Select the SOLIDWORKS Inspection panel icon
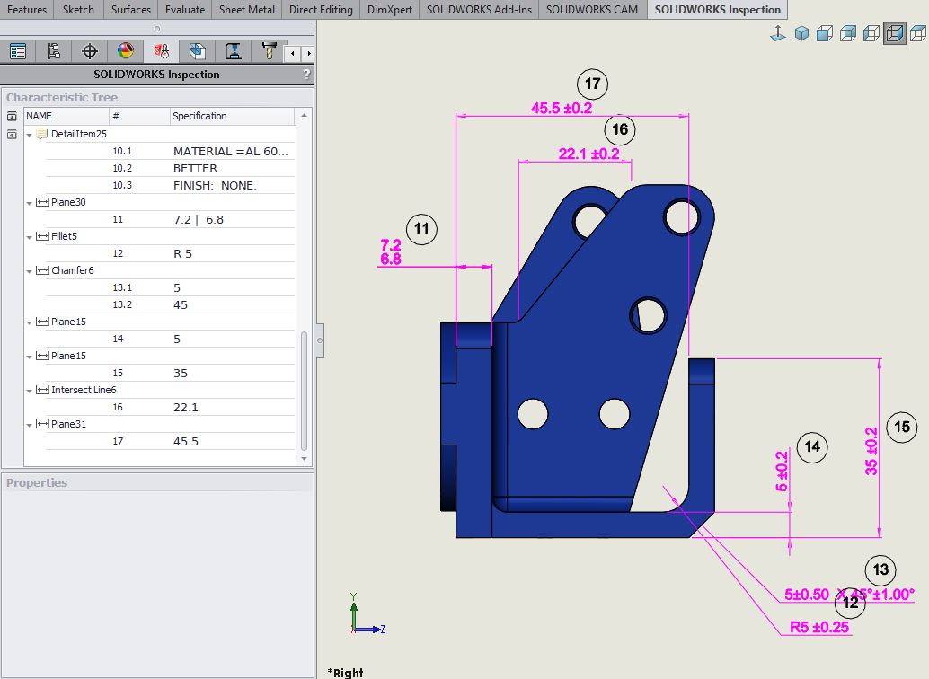 click(161, 51)
